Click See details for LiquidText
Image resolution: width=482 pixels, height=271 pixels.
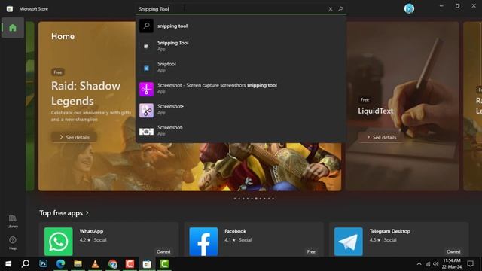(381, 137)
